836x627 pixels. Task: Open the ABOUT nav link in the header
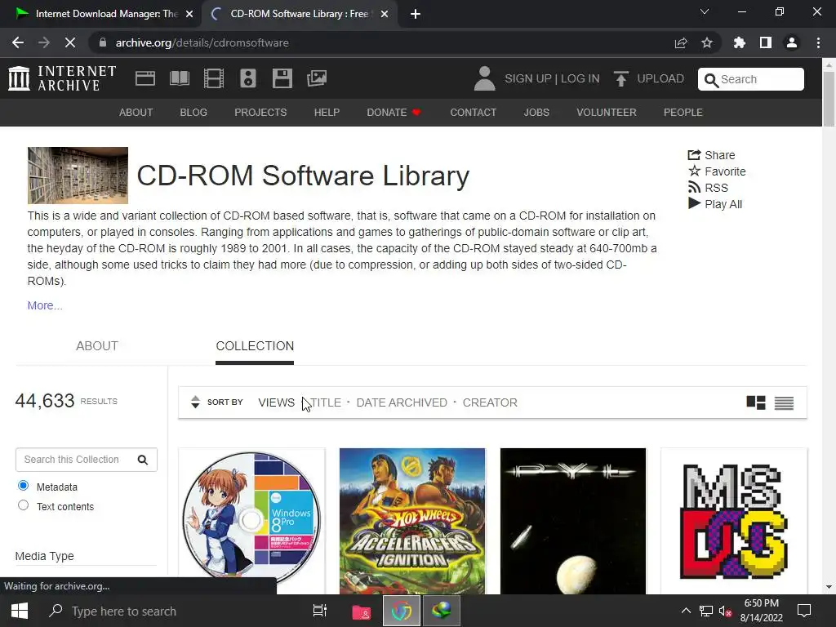coord(136,113)
